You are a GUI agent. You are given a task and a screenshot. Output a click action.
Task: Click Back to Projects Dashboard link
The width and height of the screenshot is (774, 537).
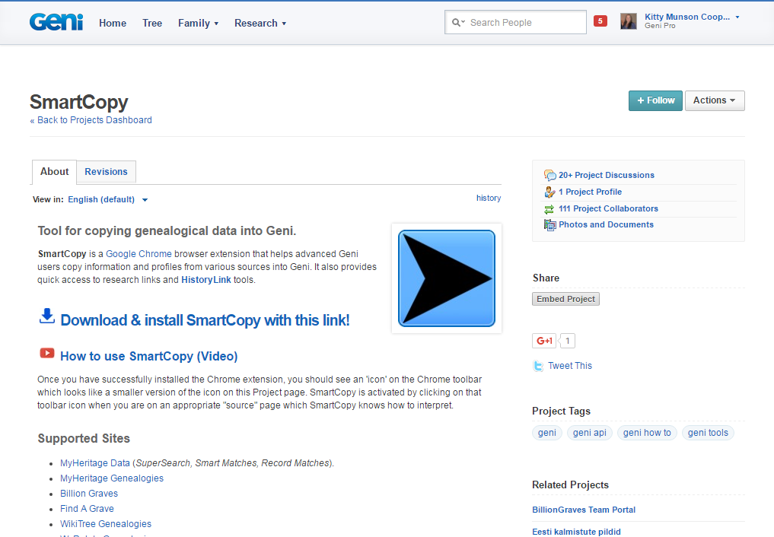click(91, 120)
